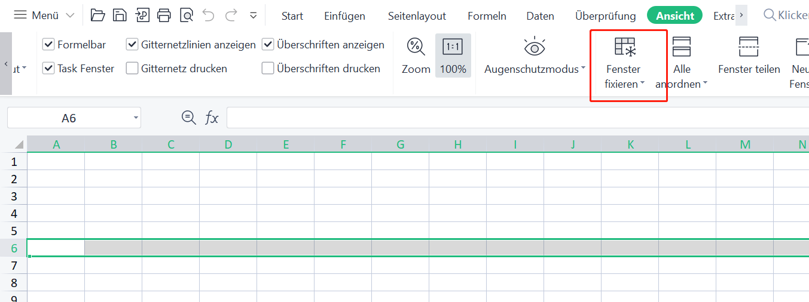Open the Menü button

pyautogui.click(x=44, y=16)
